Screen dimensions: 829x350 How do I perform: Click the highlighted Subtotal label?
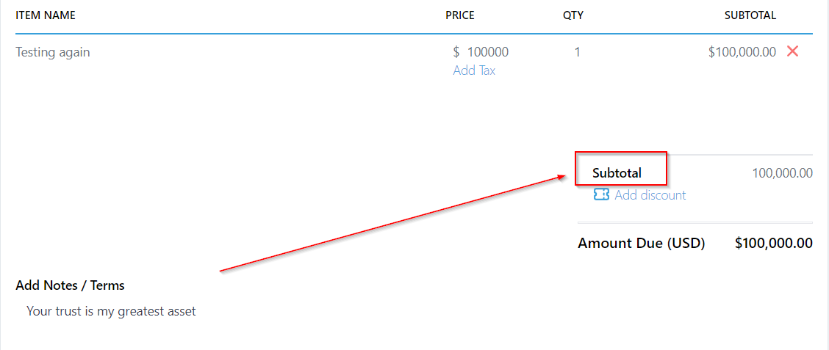point(617,173)
